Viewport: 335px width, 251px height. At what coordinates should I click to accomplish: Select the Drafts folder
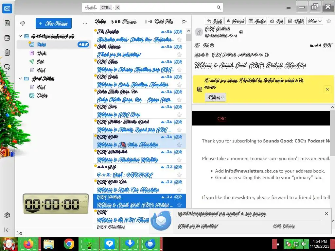click(x=54, y=53)
